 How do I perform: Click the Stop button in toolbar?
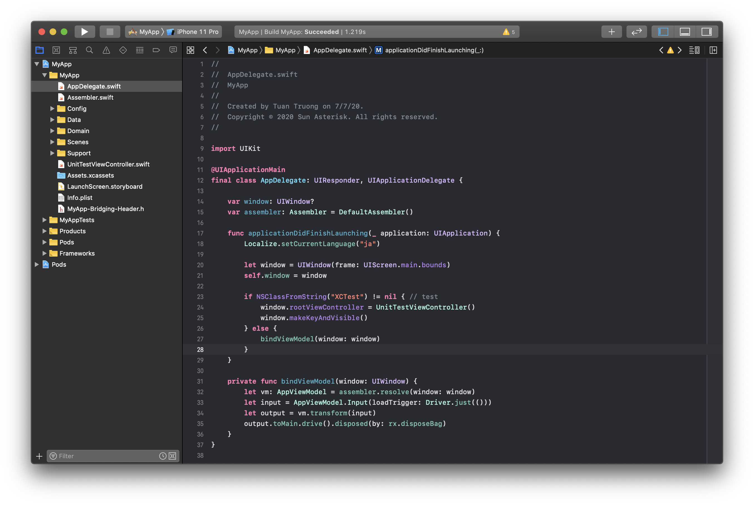[x=110, y=31]
